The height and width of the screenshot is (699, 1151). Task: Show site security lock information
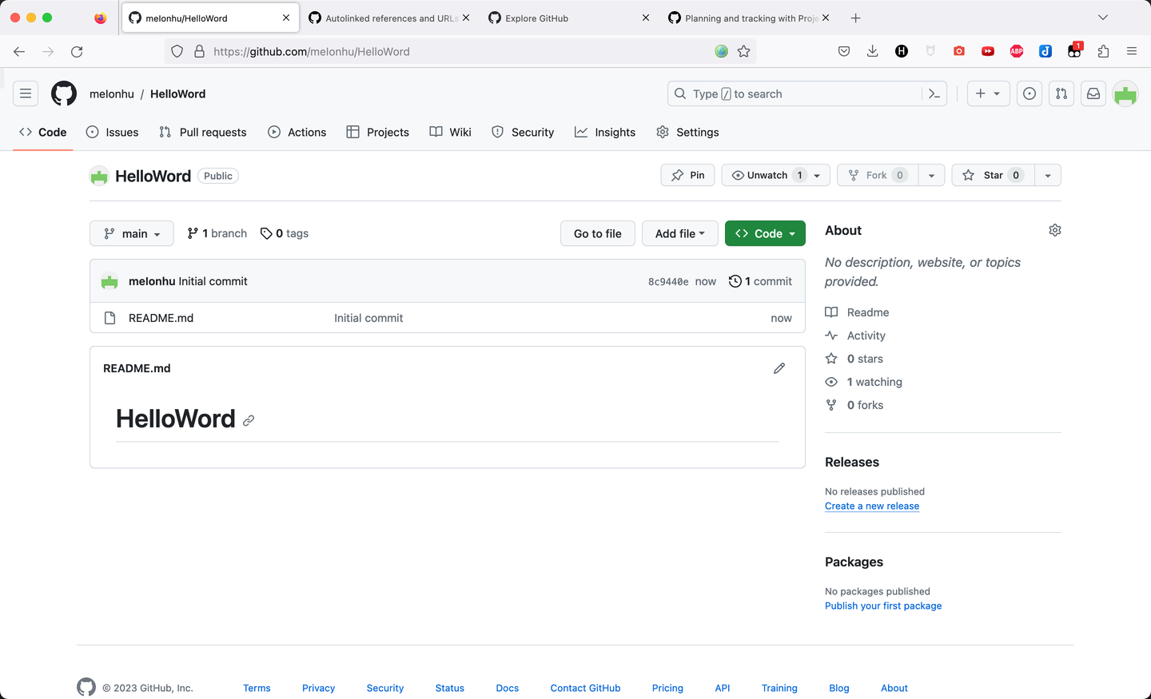point(199,51)
